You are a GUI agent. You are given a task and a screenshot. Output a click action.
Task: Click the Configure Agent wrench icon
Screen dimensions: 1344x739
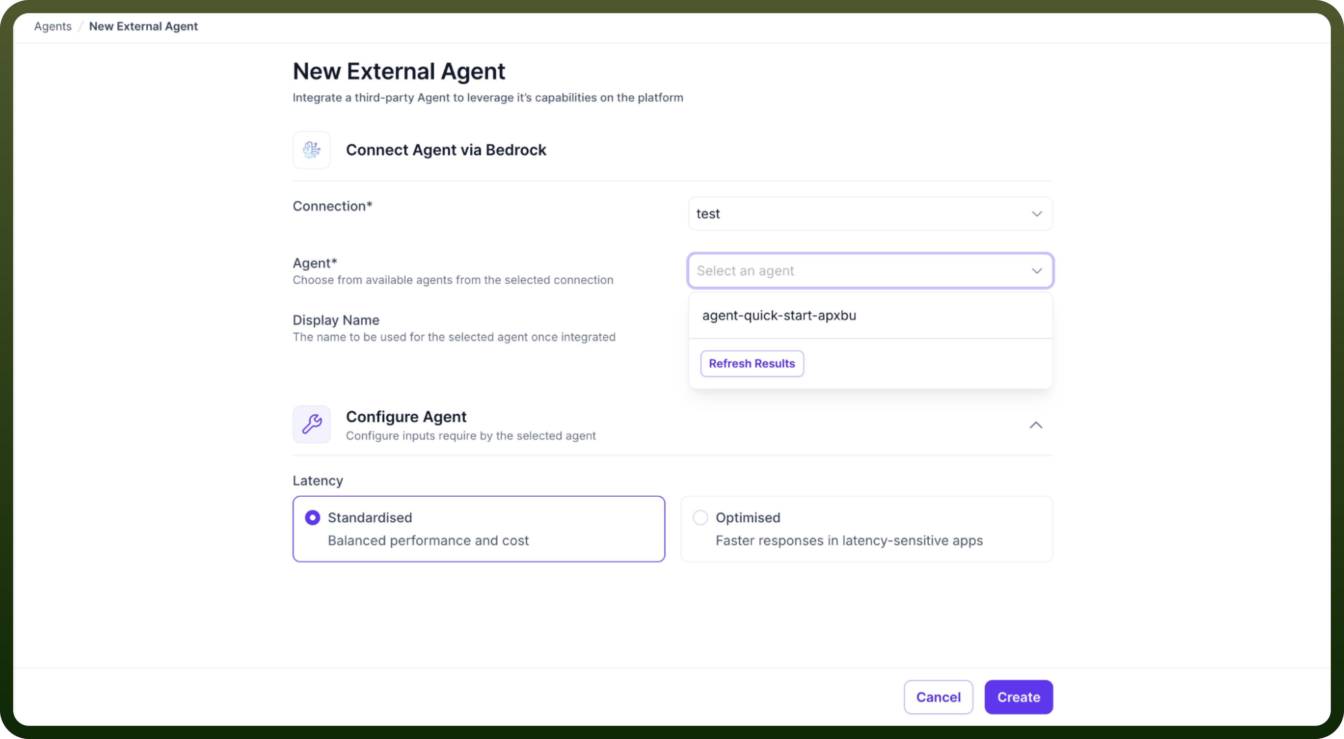tap(311, 424)
